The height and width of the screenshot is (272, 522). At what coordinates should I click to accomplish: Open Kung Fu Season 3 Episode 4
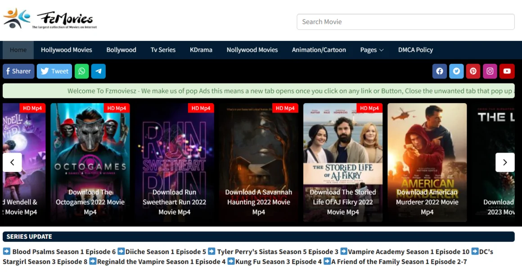click(278, 262)
